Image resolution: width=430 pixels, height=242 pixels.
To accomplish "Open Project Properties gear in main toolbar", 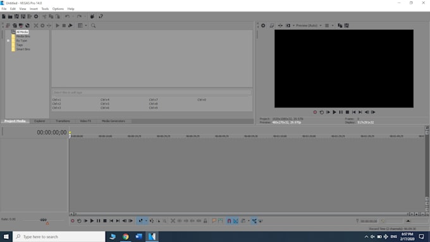I will [36, 16].
